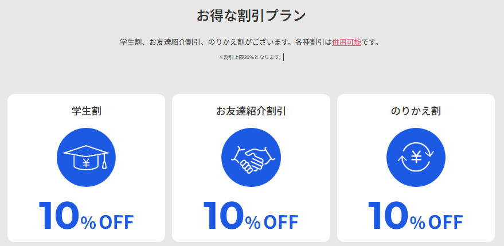Click the percent sign in のりかえ割 card

pyautogui.click(x=417, y=222)
